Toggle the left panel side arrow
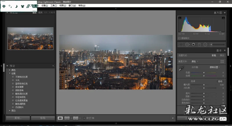This screenshot has width=232, height=126. (x=1, y=66)
